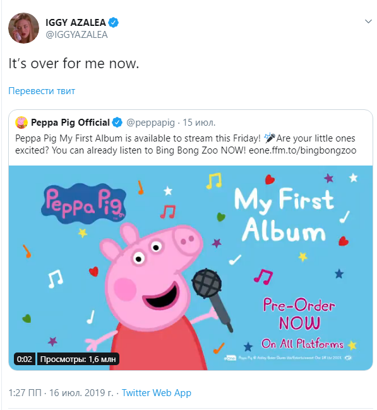Click the video view count 'Просмотры: 1,6 млн'
This screenshot has width=377, height=410.
pyautogui.click(x=78, y=359)
